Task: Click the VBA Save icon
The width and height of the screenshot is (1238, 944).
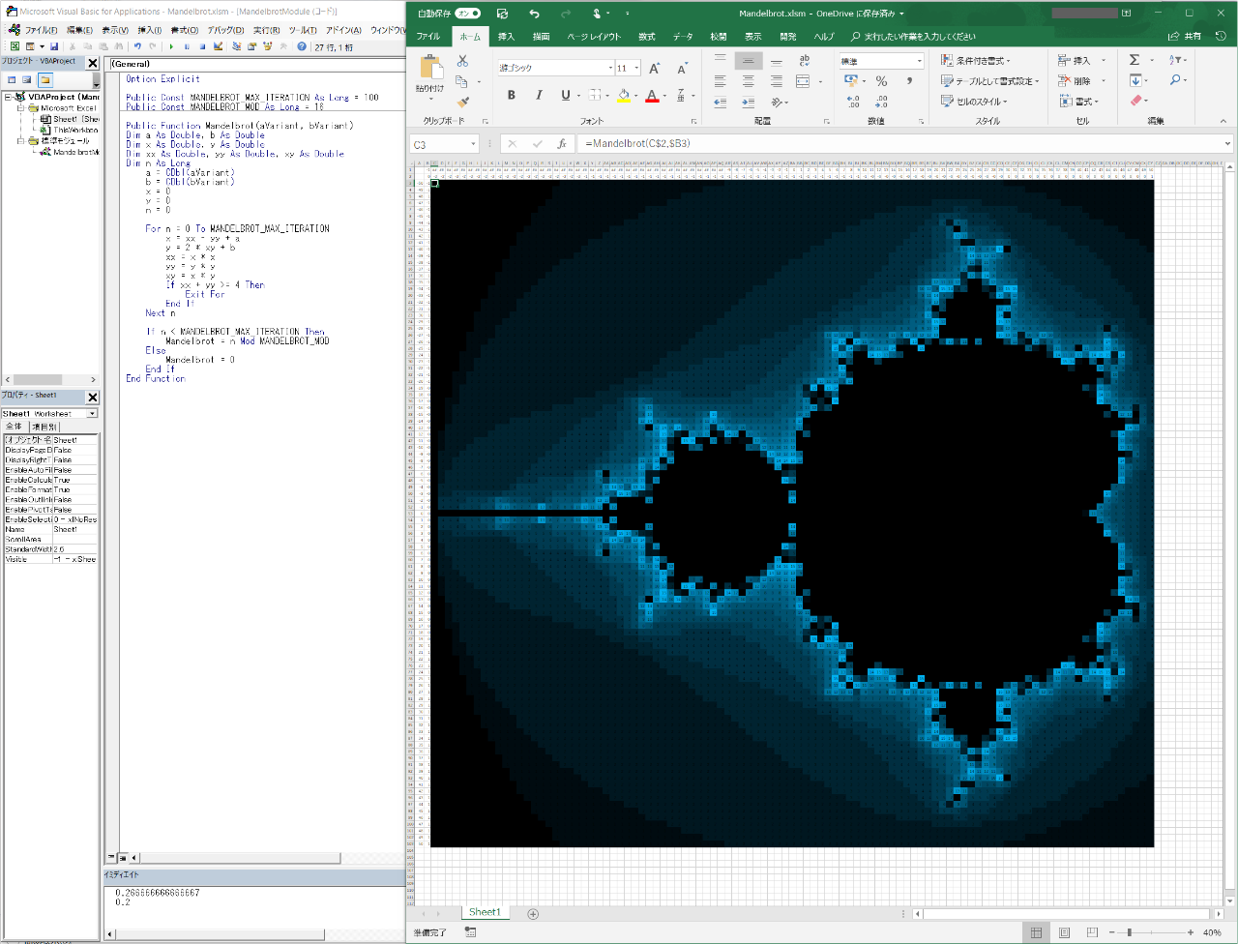Action: click(x=54, y=46)
